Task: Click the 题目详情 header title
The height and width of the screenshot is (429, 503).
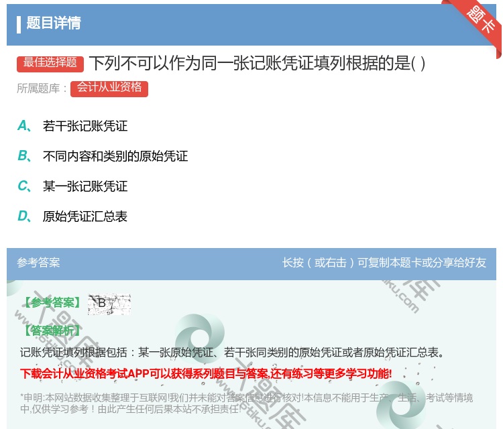Action: click(54, 23)
